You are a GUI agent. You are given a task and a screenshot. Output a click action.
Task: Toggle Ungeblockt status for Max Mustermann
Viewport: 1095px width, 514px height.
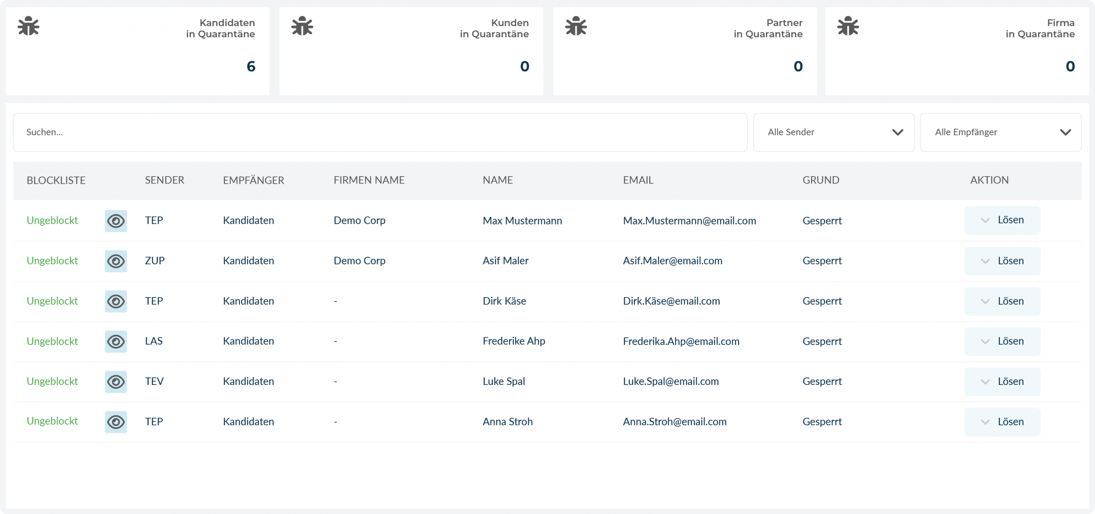click(x=52, y=220)
